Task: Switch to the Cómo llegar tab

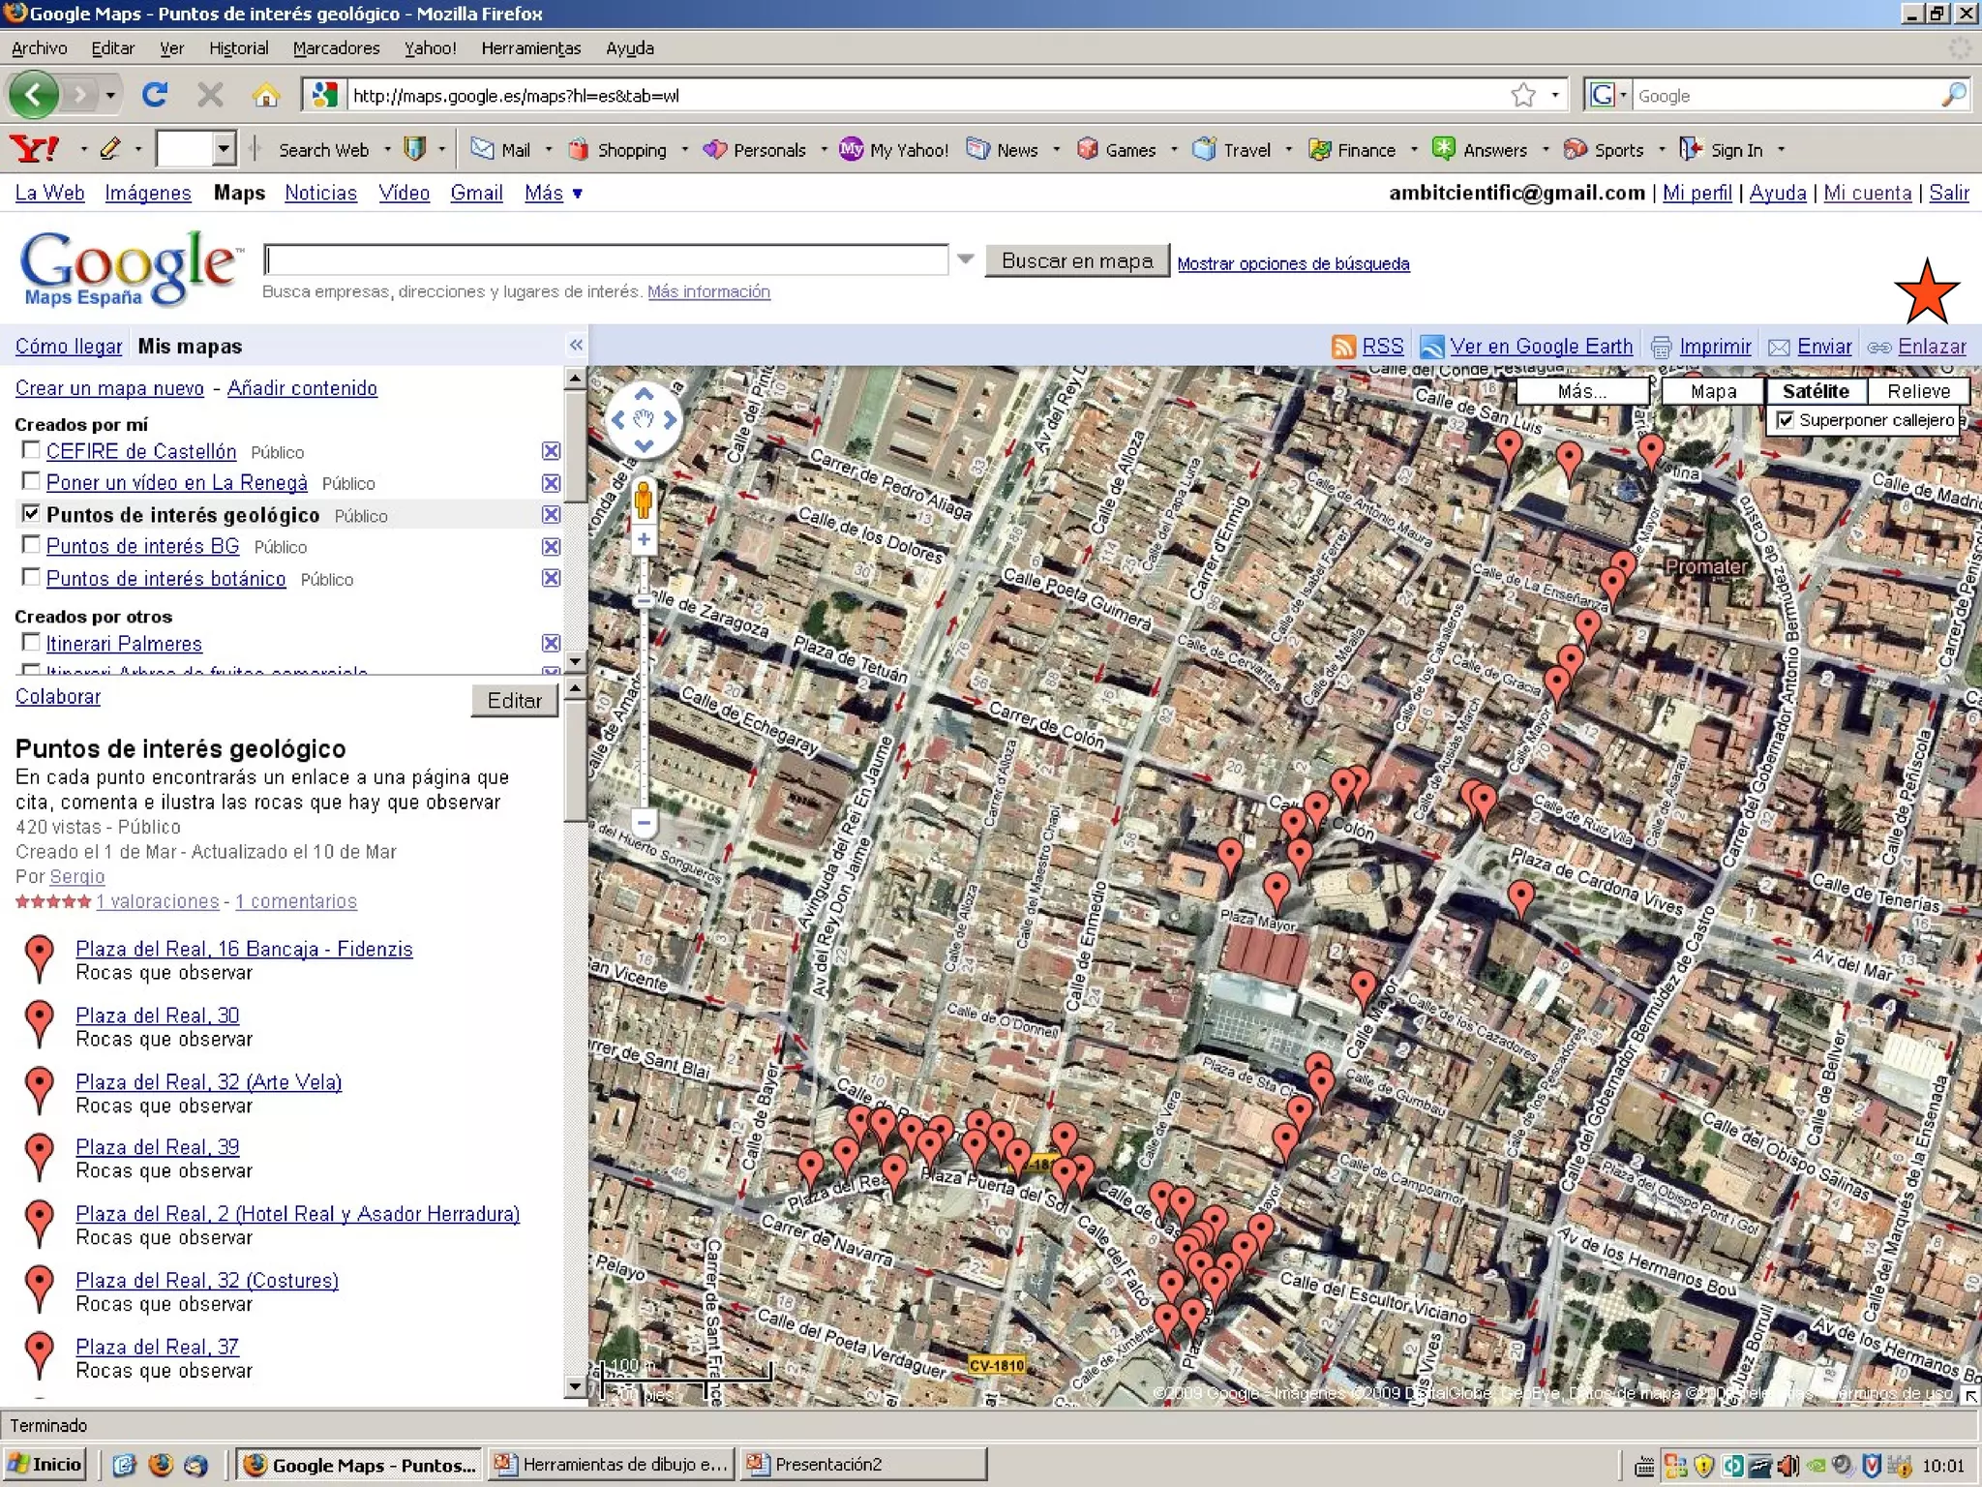Action: pyautogui.click(x=69, y=347)
